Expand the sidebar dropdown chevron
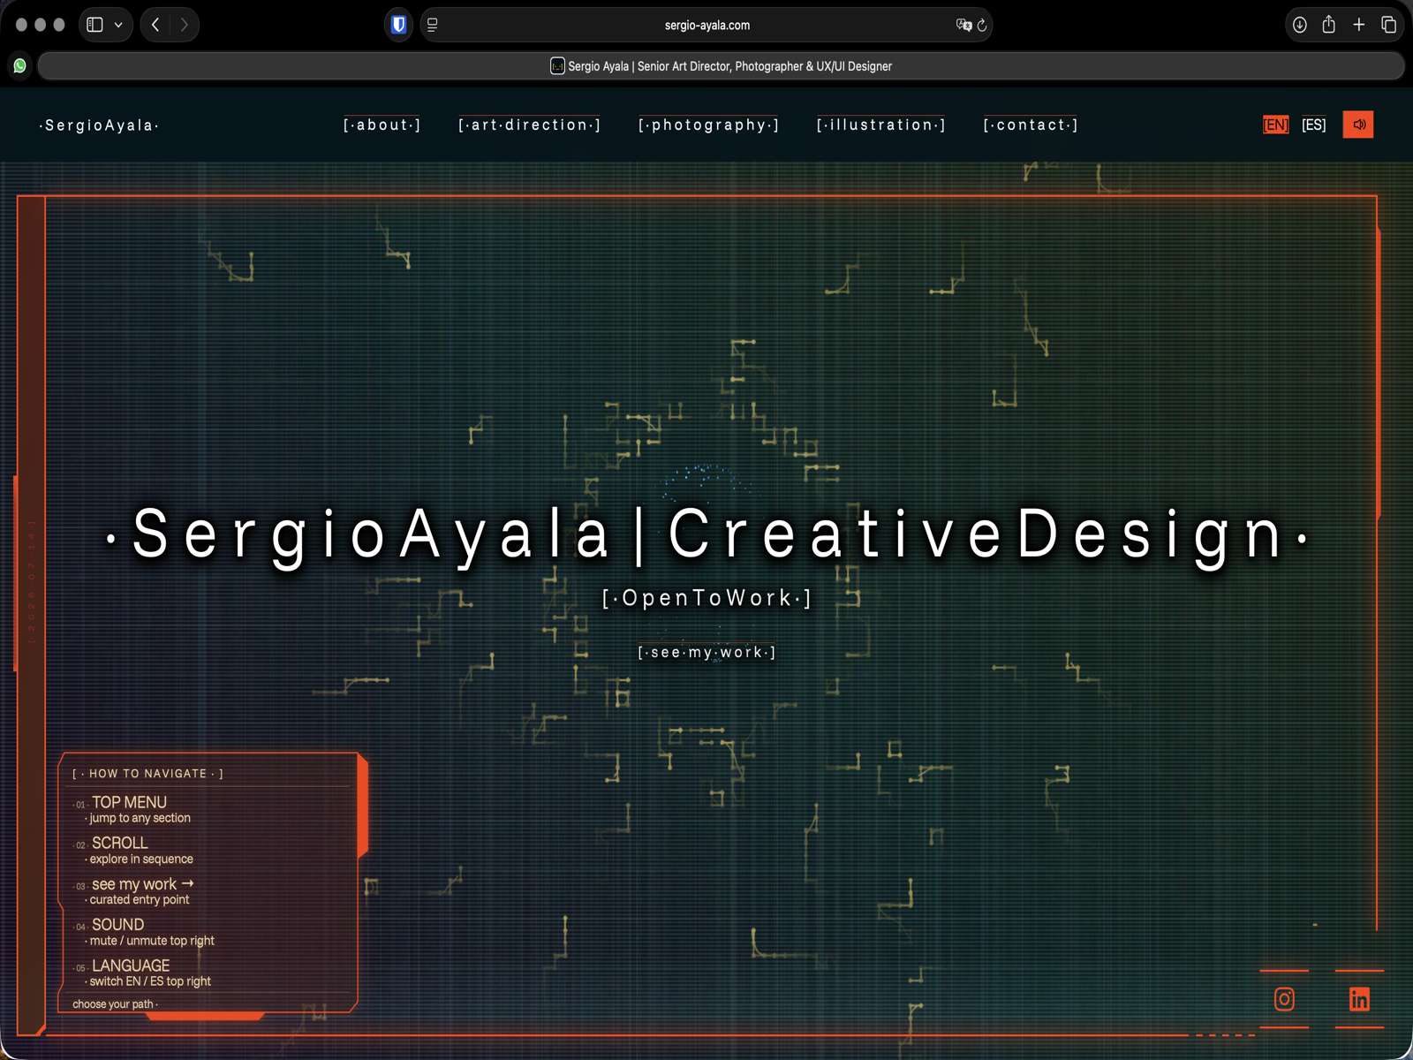This screenshot has height=1060, width=1413. pos(118,25)
